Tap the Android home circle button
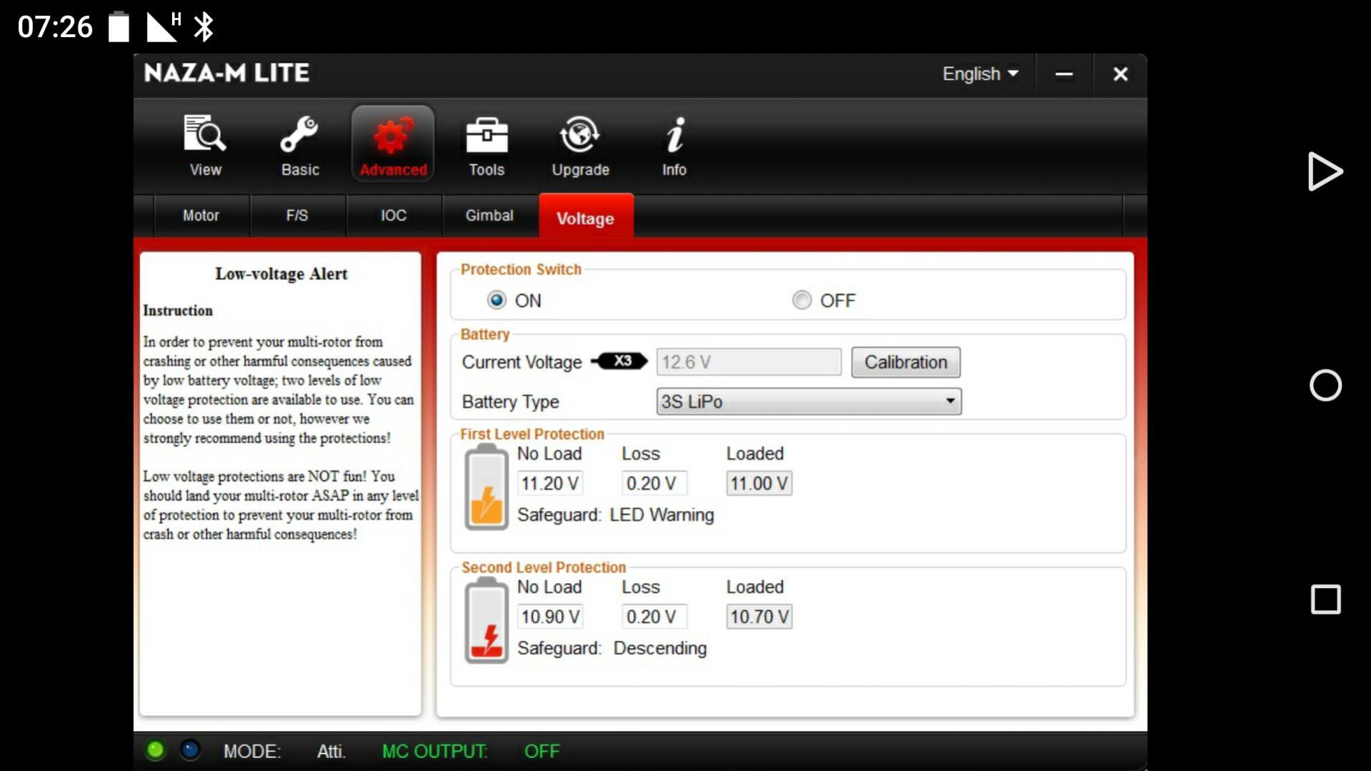 click(1325, 385)
